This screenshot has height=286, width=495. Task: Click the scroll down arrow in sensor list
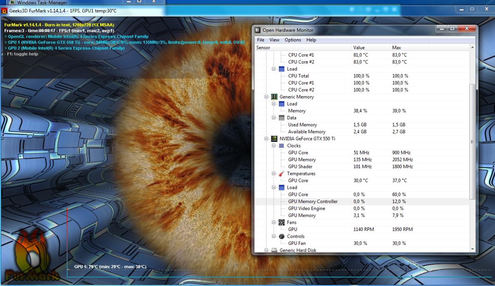[472, 249]
